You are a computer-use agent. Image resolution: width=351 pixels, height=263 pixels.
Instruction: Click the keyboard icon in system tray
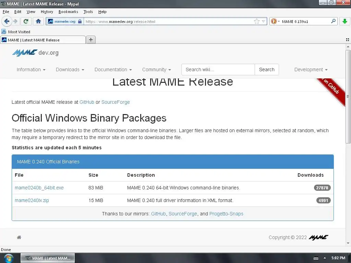(316, 258)
